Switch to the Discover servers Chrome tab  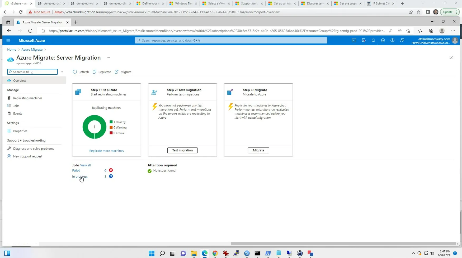tap(315, 4)
